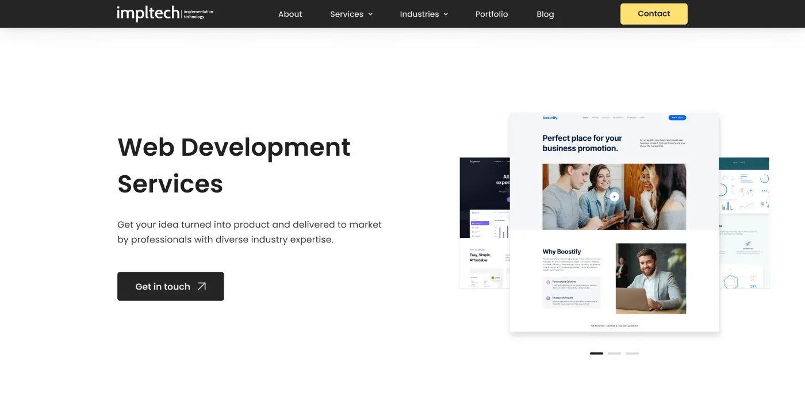
Task: Switch to the third carousel slide indicator
Action: [632, 353]
